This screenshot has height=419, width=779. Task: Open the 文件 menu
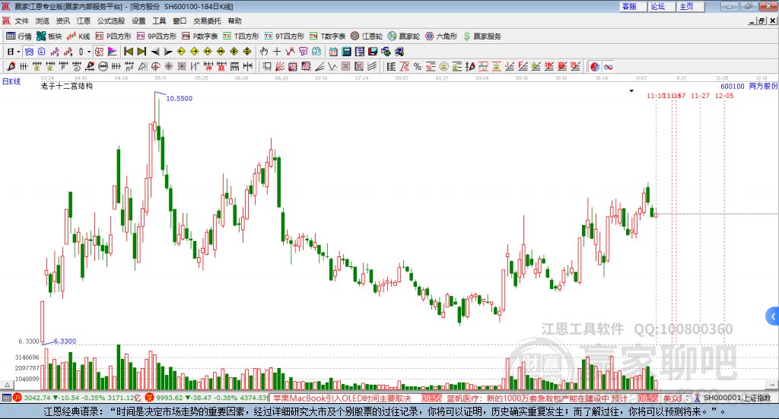tap(22, 21)
